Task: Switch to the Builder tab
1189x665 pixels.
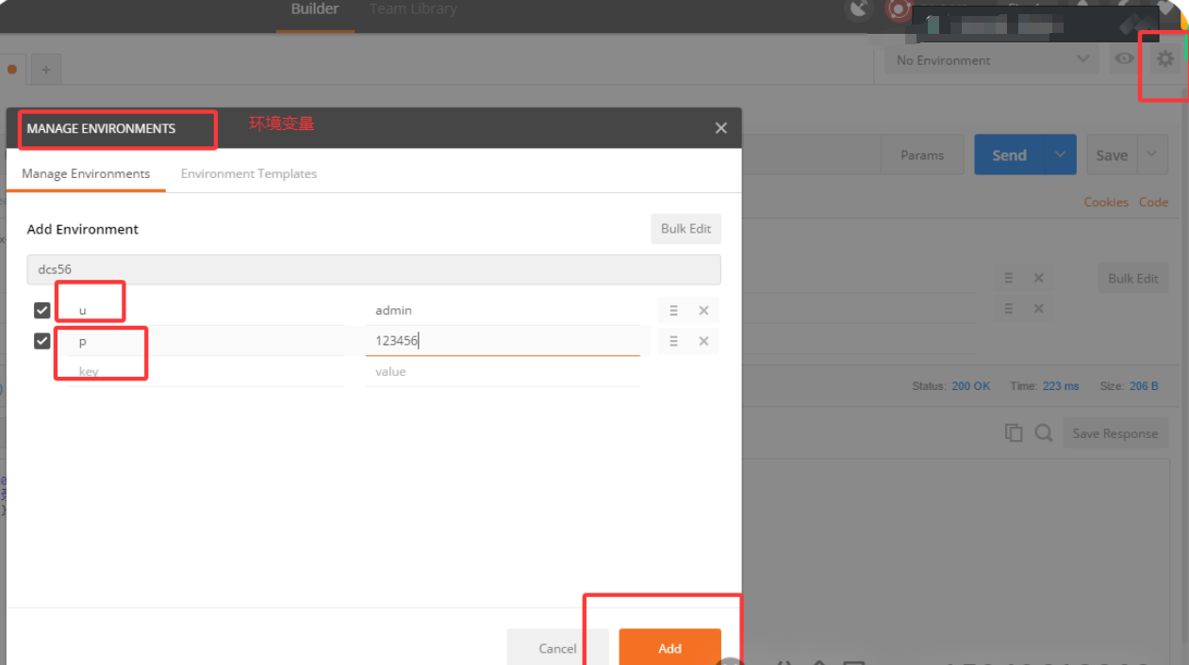Action: click(x=315, y=10)
